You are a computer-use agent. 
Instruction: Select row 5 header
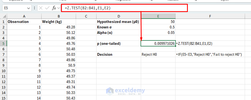(x=4, y=43)
